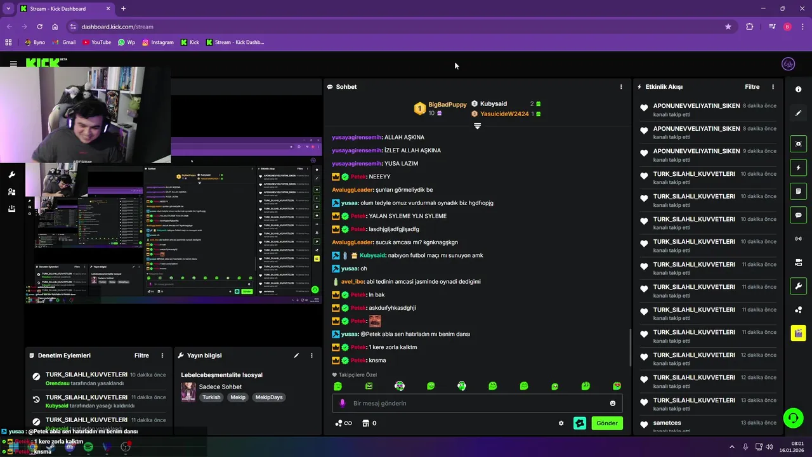Click the chat panel scrollbar
Image resolution: width=812 pixels, height=457 pixels.
(x=629, y=348)
